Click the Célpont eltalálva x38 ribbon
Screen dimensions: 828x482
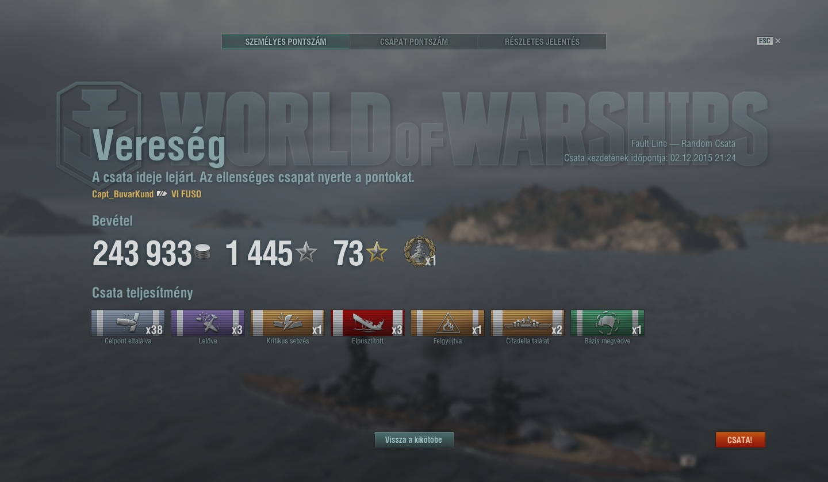pyautogui.click(x=128, y=323)
